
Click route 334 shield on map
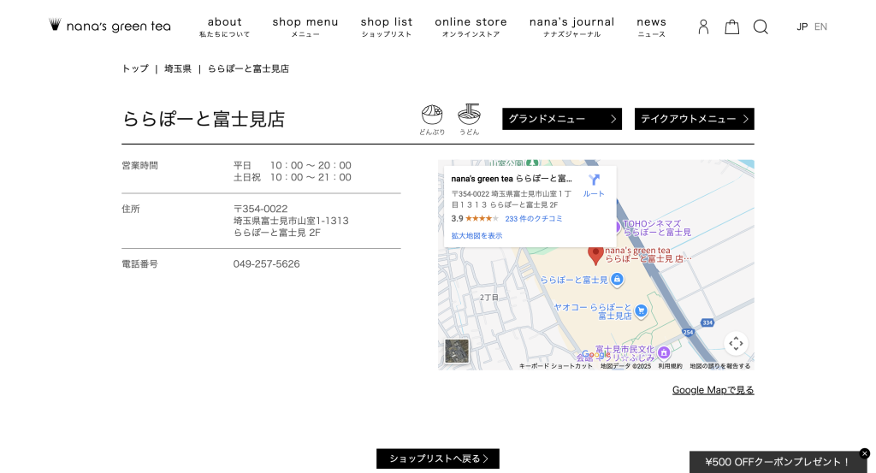[707, 322]
